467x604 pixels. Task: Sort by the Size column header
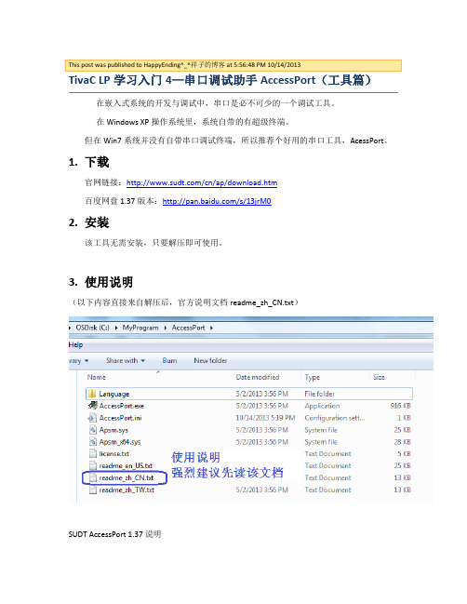[x=379, y=377]
